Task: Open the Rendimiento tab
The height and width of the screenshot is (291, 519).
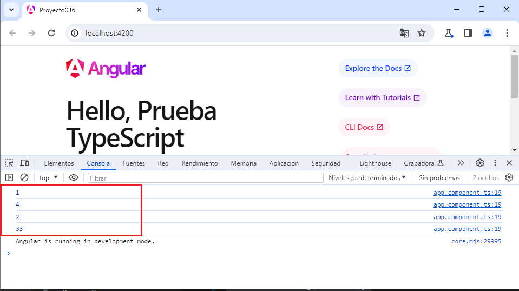Action: click(x=200, y=163)
